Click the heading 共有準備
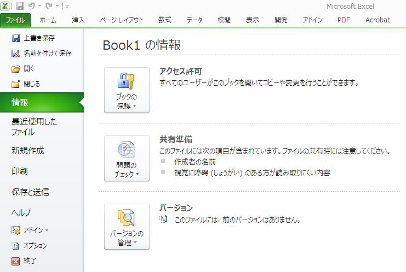Screen dimensions: 406x272 point(176,139)
